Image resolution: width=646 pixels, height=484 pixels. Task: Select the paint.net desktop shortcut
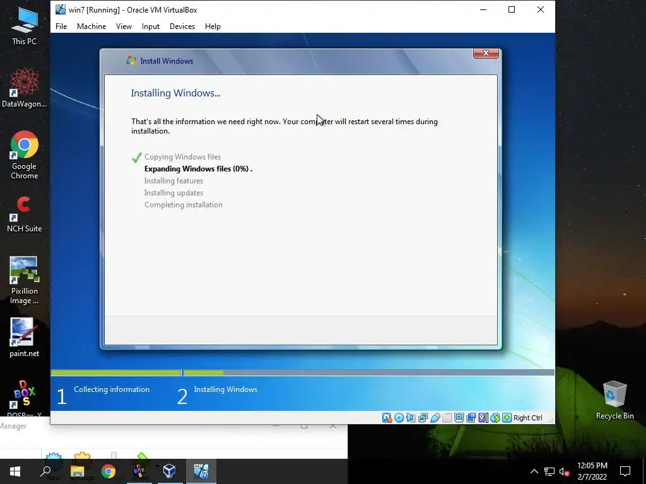(25, 338)
